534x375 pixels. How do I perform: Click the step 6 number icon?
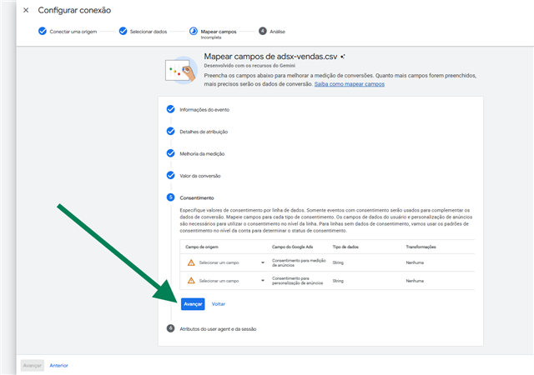point(170,328)
